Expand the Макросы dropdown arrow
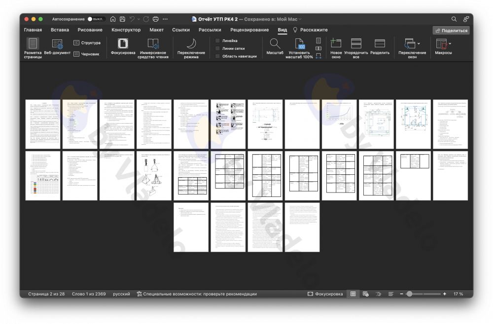The width and height of the screenshot is (493, 324). tap(450, 44)
